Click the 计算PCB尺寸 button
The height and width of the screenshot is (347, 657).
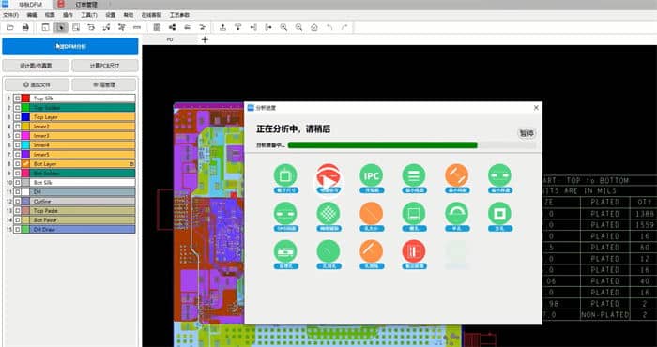tap(105, 66)
